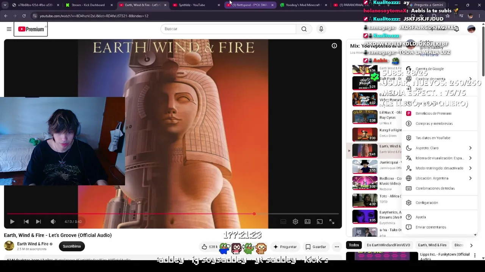Open Ayuda from account menu
Image resolution: width=485 pixels, height=272 pixels.
point(439,217)
